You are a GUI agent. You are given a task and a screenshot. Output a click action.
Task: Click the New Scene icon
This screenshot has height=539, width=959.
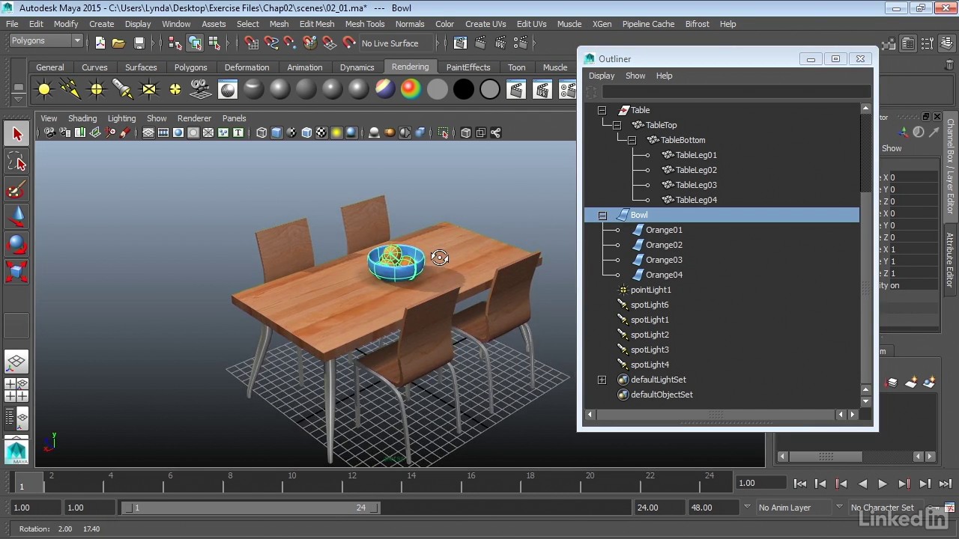100,43
